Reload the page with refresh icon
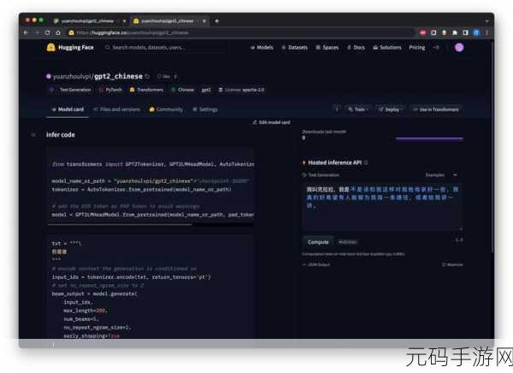This screenshot has height=373, width=513. click(48, 32)
